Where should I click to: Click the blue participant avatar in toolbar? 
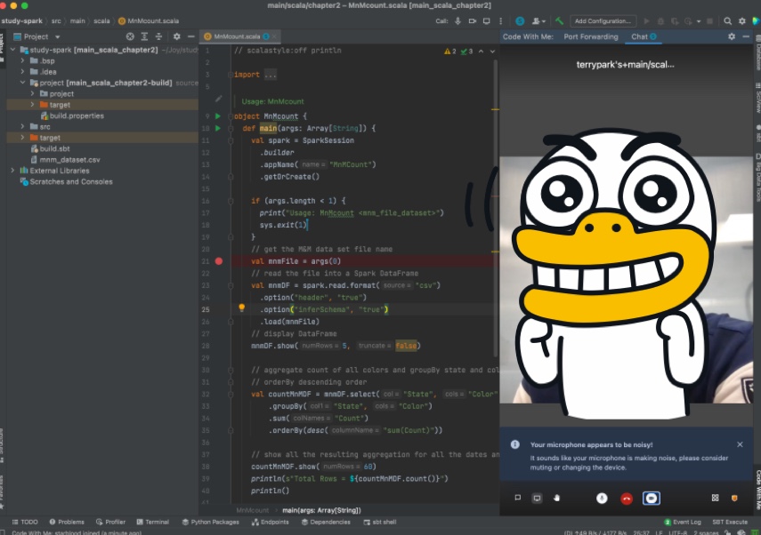pyautogui.click(x=520, y=21)
